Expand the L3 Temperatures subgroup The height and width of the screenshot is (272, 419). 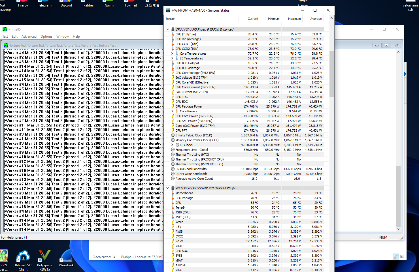point(172,58)
